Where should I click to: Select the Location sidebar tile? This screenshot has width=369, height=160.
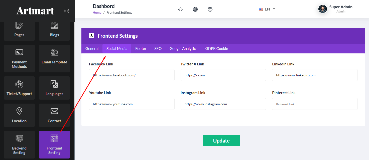19,115
